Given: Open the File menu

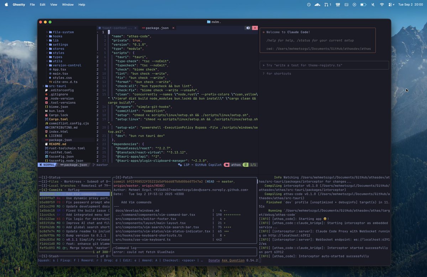Looking at the screenshot, I should point(32,5).
